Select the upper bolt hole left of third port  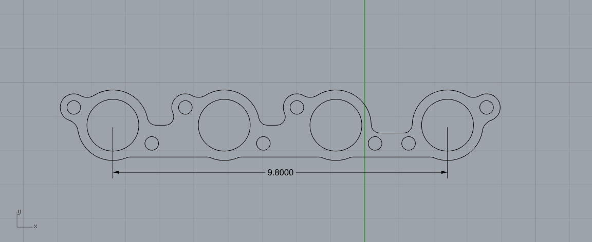pyautogui.click(x=297, y=108)
